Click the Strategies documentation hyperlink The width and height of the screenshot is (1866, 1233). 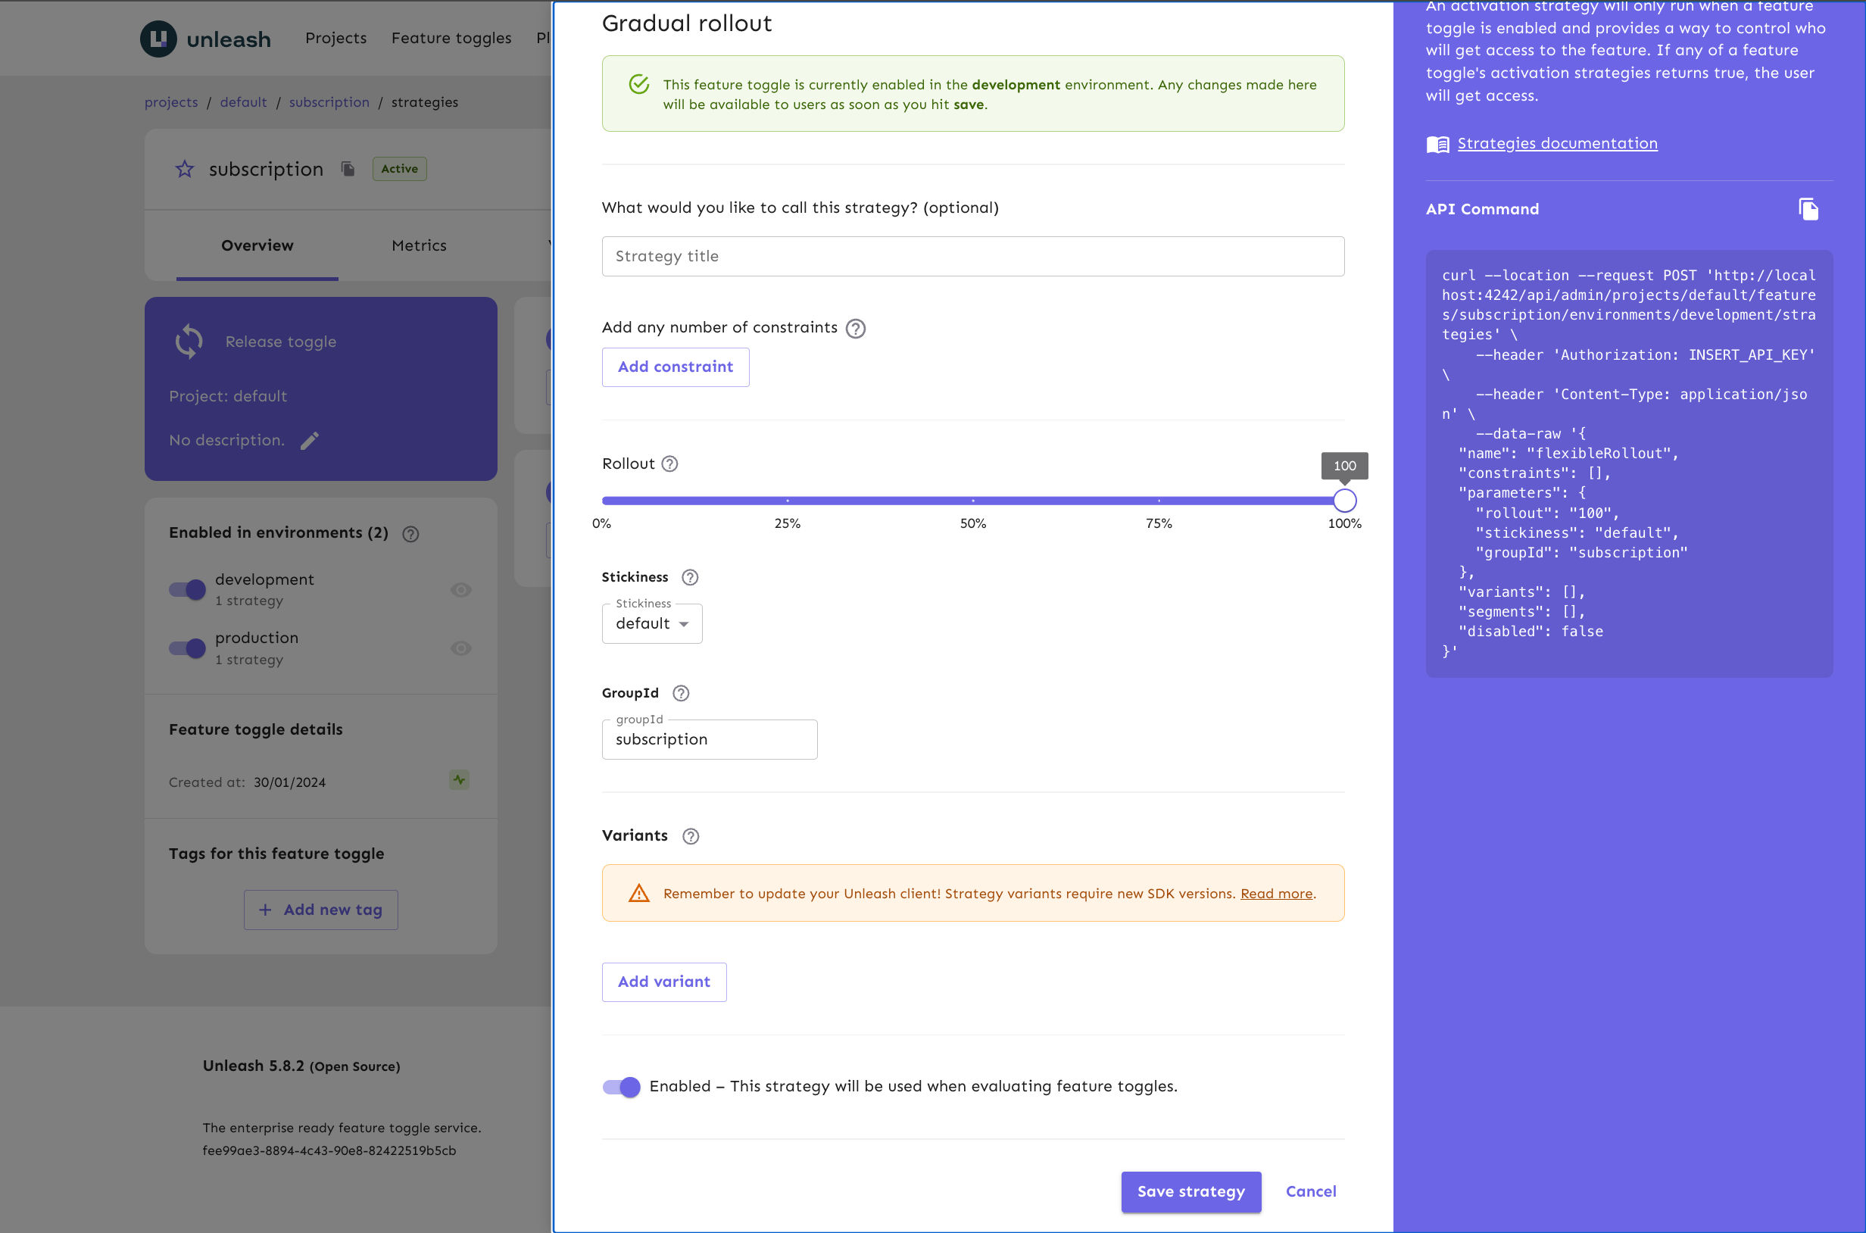pos(1556,143)
